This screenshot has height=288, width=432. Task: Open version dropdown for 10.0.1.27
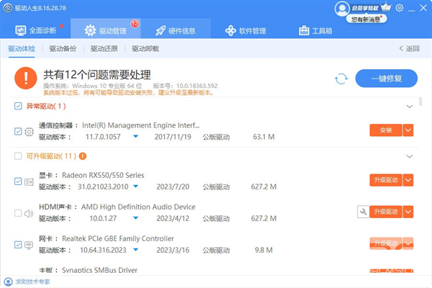coord(135,218)
